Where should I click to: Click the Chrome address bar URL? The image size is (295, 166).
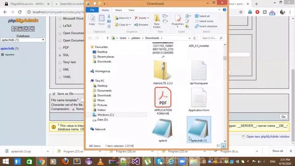58,12
